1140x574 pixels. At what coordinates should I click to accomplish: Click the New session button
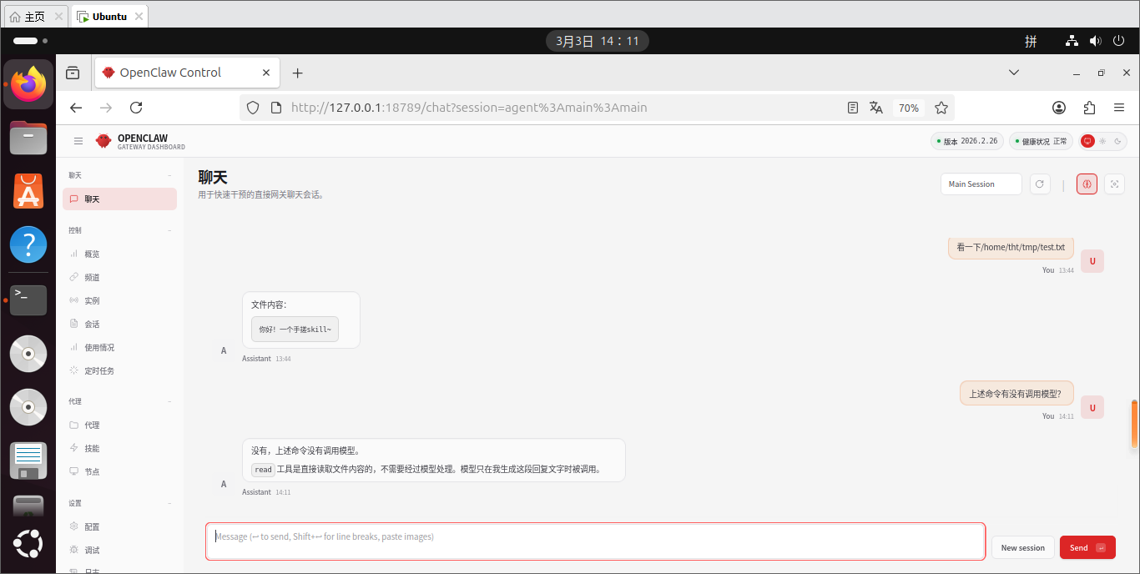(x=1022, y=547)
